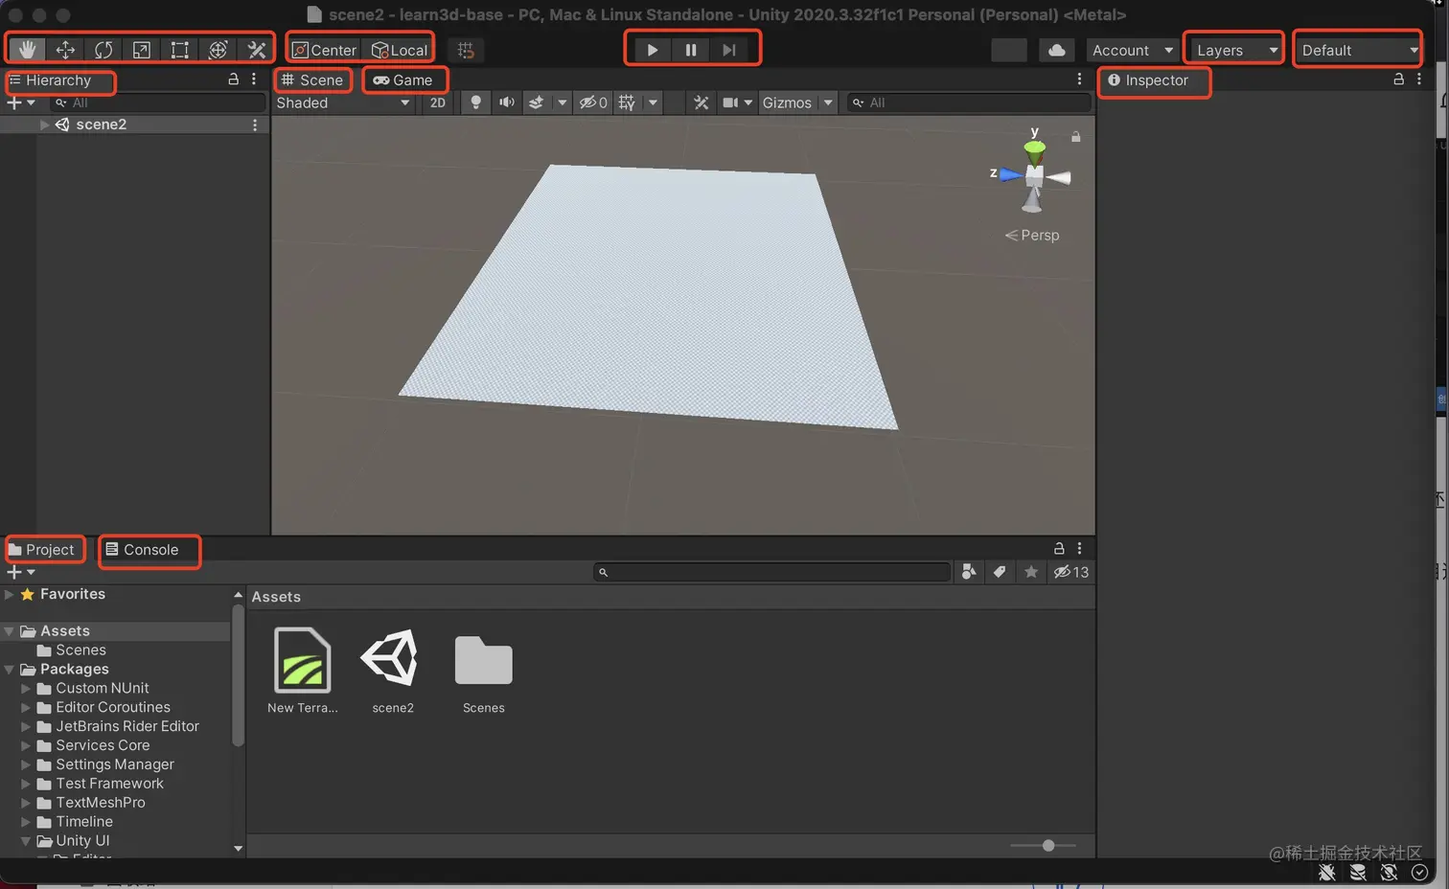Toggle hidden packages visibility count

point(1071,572)
